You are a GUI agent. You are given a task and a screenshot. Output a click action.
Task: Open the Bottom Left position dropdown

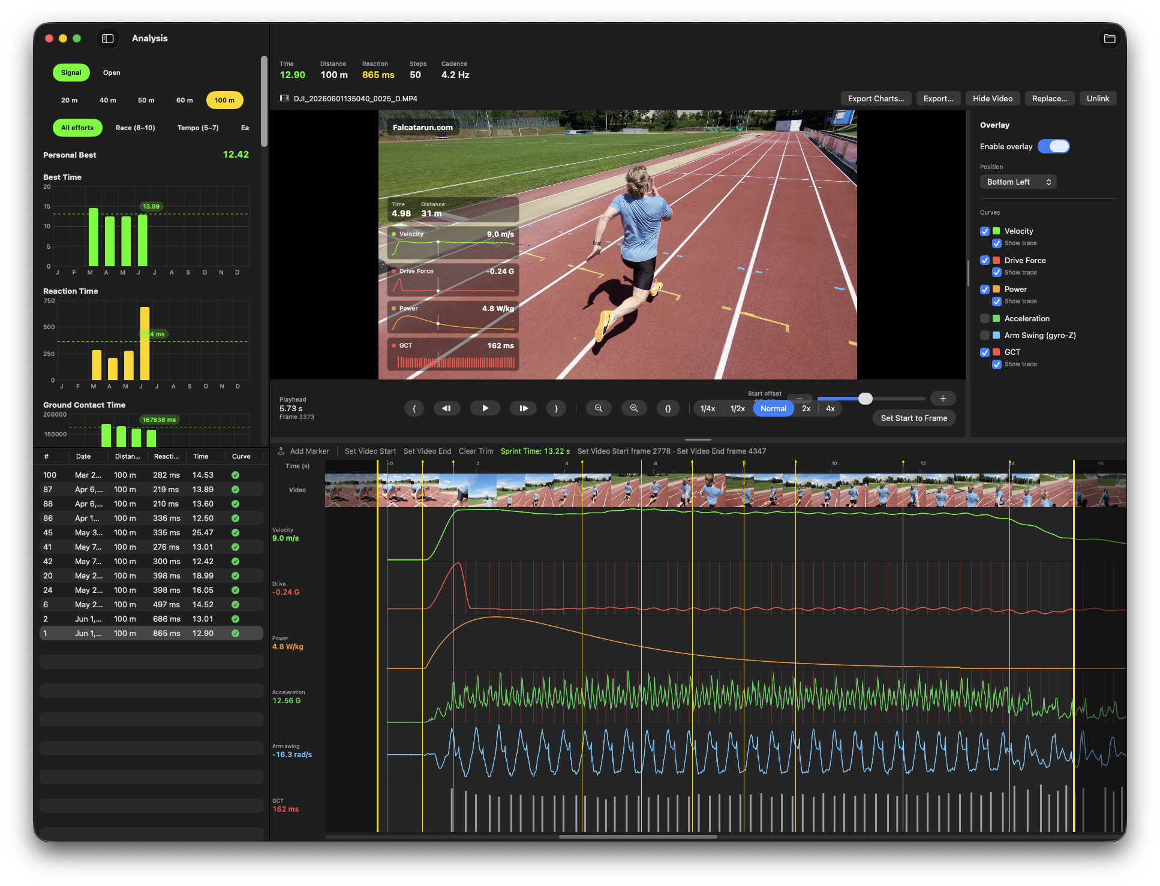pos(1018,182)
